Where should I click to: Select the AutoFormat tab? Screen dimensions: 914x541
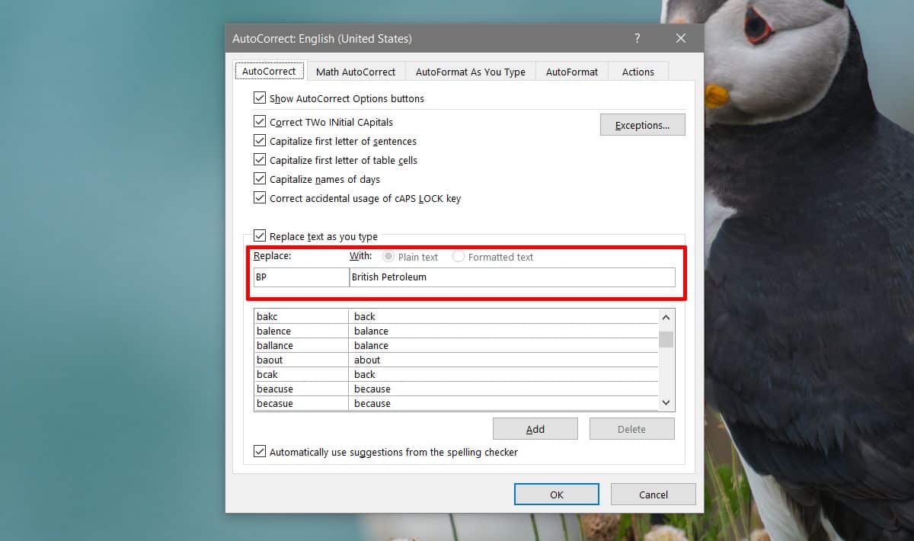[571, 71]
